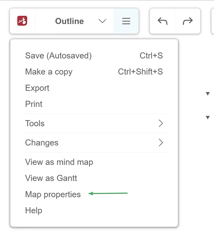
Task: Open the dropdown chevron beside Outline
Action: pos(102,21)
